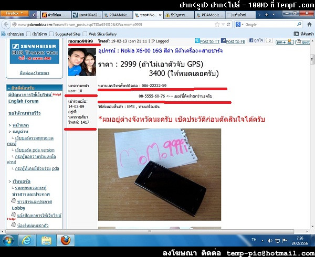Screen dimensions: 315x257
Task: Click the Google search input box
Action: (x=270, y=25)
